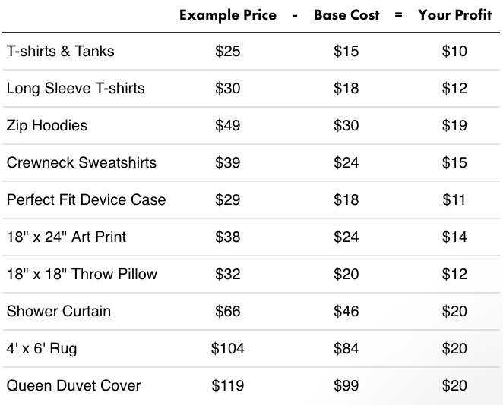Screen dimensions: 503x405
Task: Click the Your Profit column header
Action: coord(455,15)
